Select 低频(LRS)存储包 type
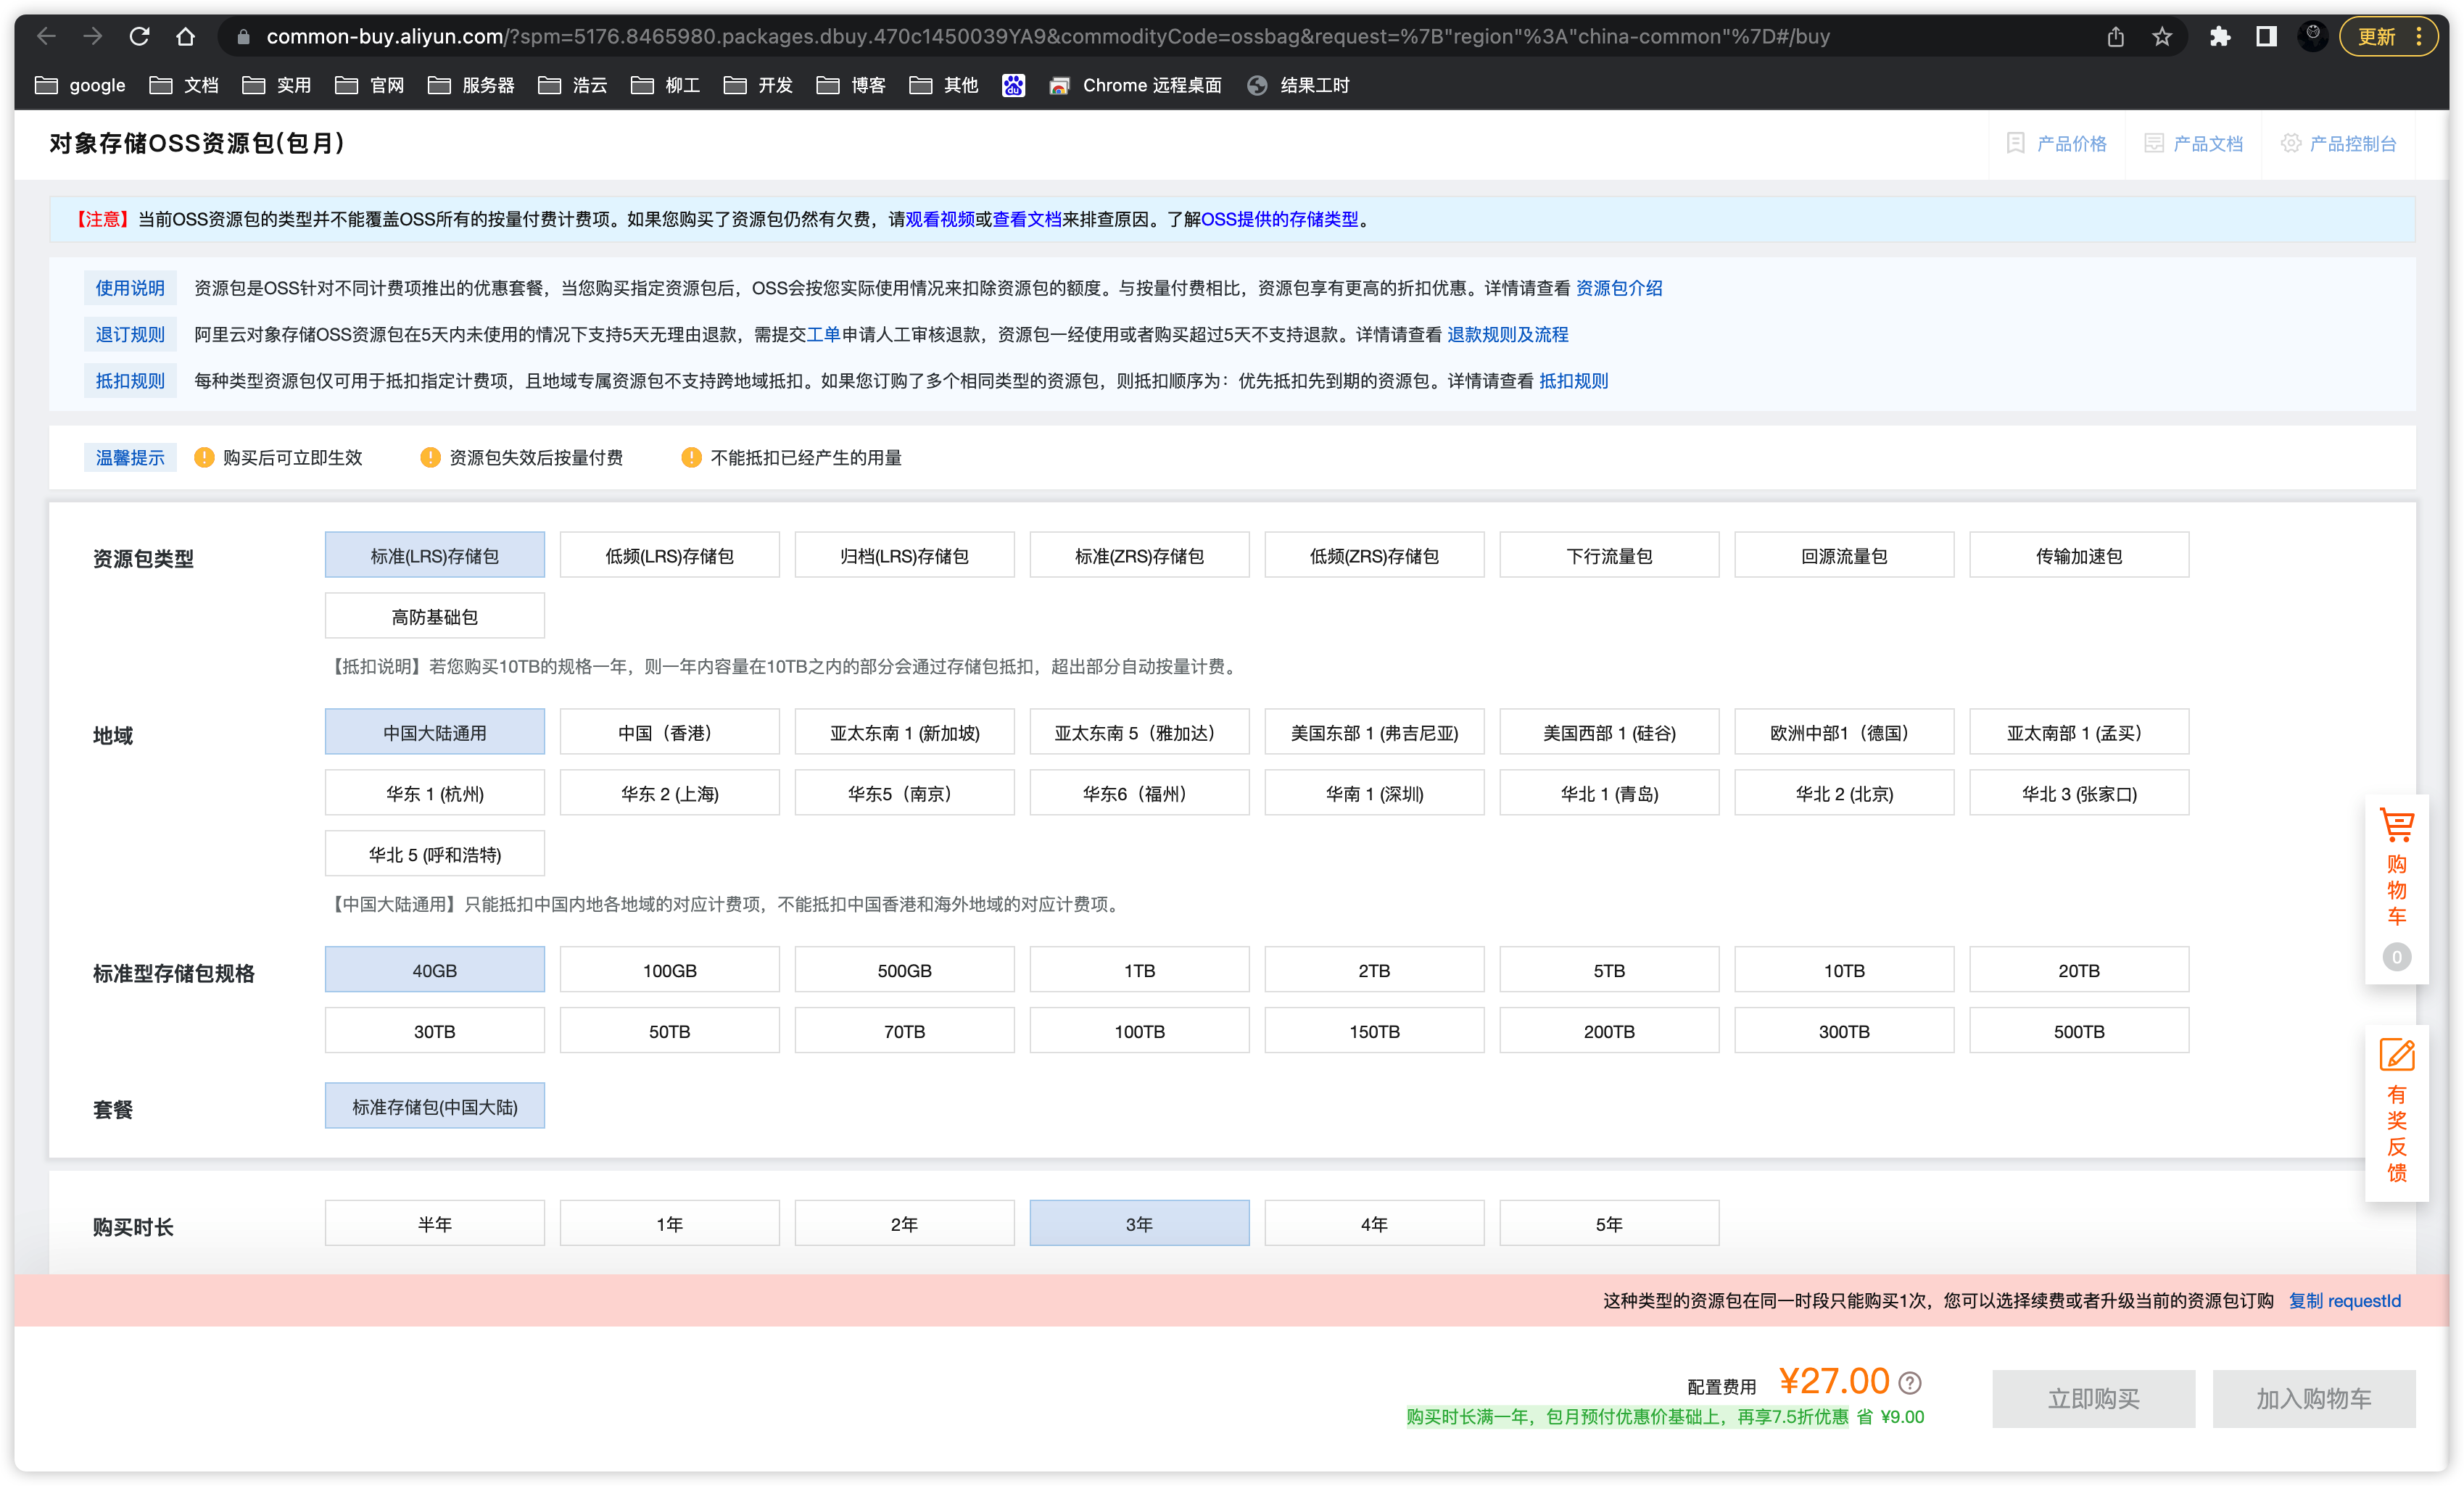This screenshot has height=1486, width=2464. click(x=669, y=556)
